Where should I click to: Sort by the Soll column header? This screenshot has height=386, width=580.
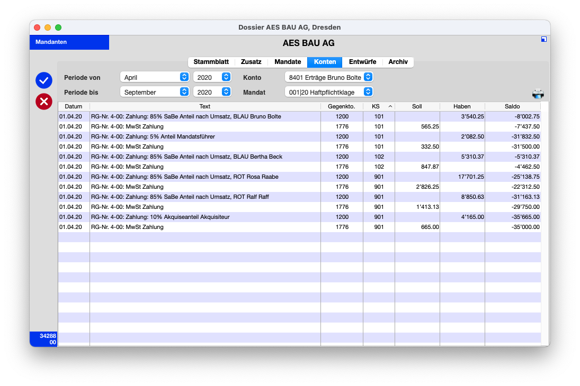pos(417,106)
